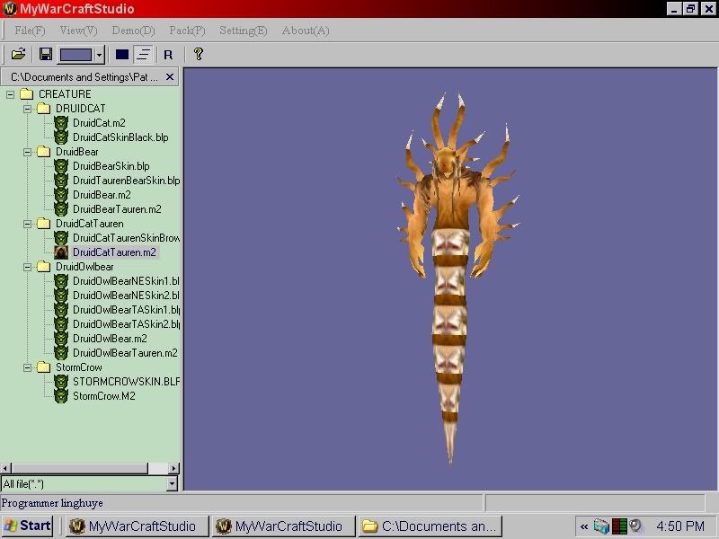Click the dark blue square toolbar button
719x539 pixels.
(x=122, y=55)
